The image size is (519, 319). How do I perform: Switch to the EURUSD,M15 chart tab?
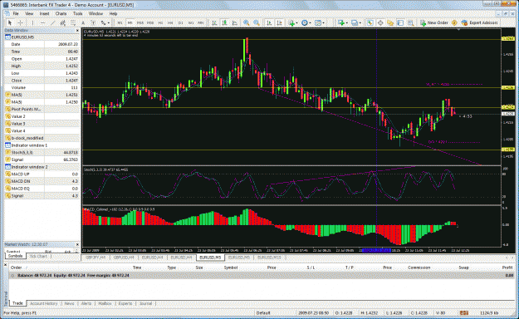(269, 258)
